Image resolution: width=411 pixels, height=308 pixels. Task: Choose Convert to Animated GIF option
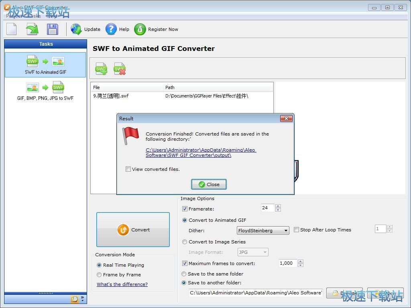tap(185, 220)
